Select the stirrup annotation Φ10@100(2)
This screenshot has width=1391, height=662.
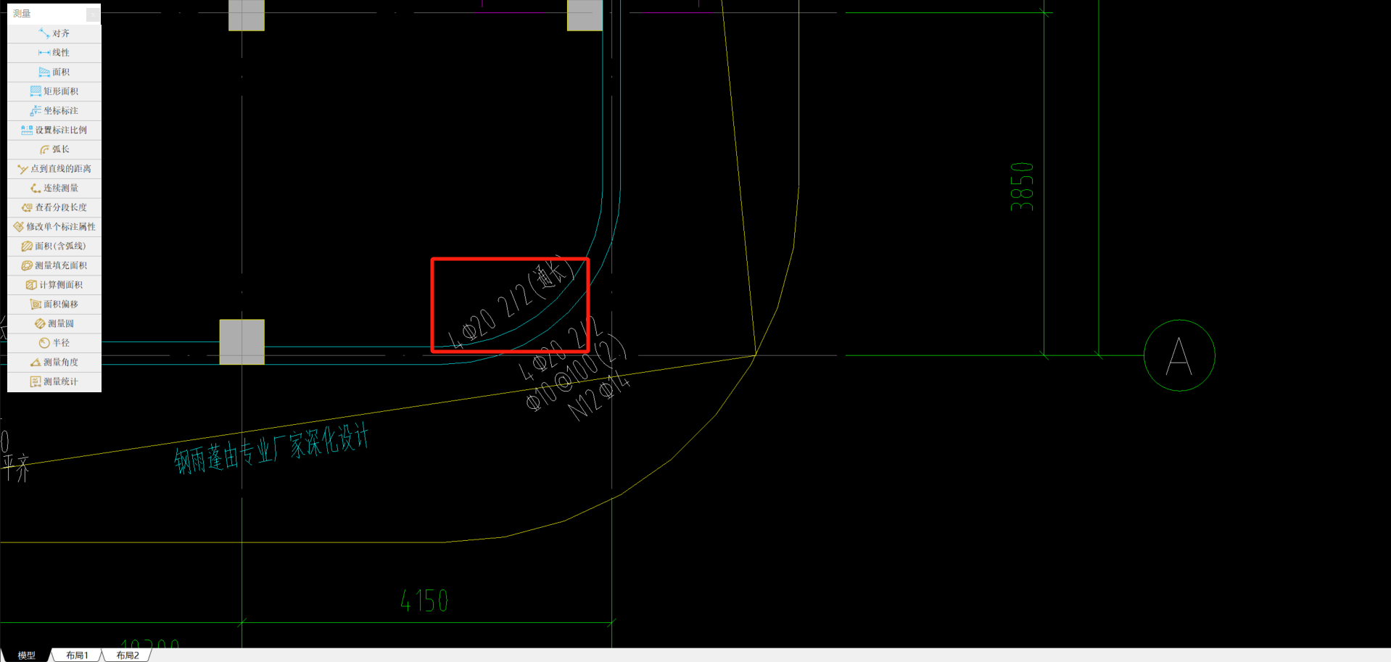pyautogui.click(x=575, y=372)
